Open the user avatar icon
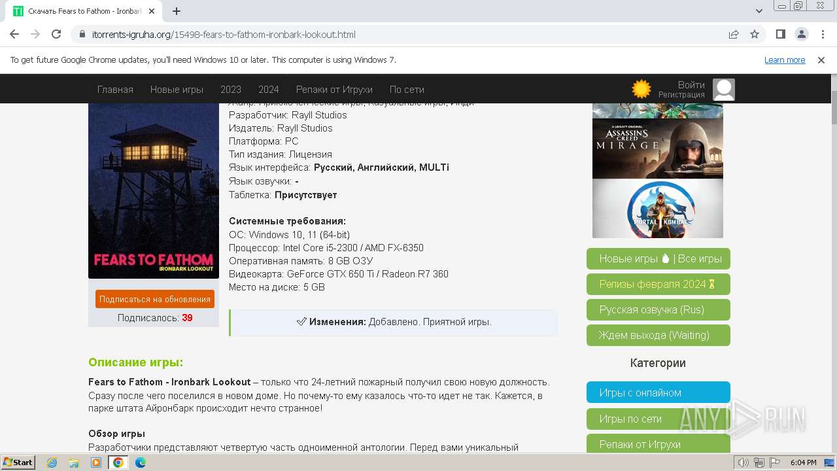Screen dimensions: 837x471 [724, 90]
